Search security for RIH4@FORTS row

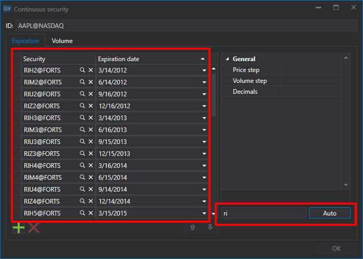point(82,165)
